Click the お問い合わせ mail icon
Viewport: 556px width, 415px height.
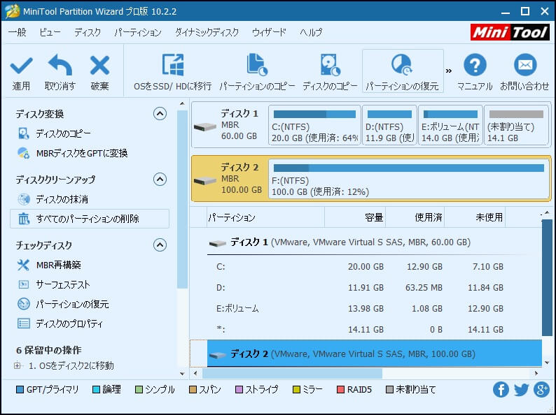point(524,67)
